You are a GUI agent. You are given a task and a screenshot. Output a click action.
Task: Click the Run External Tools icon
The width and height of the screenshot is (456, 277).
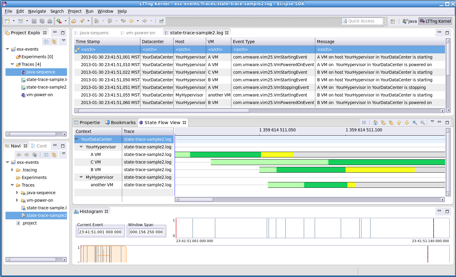pyautogui.click(x=59, y=21)
